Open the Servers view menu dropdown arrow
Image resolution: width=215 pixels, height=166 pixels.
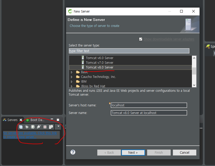click(x=58, y=126)
